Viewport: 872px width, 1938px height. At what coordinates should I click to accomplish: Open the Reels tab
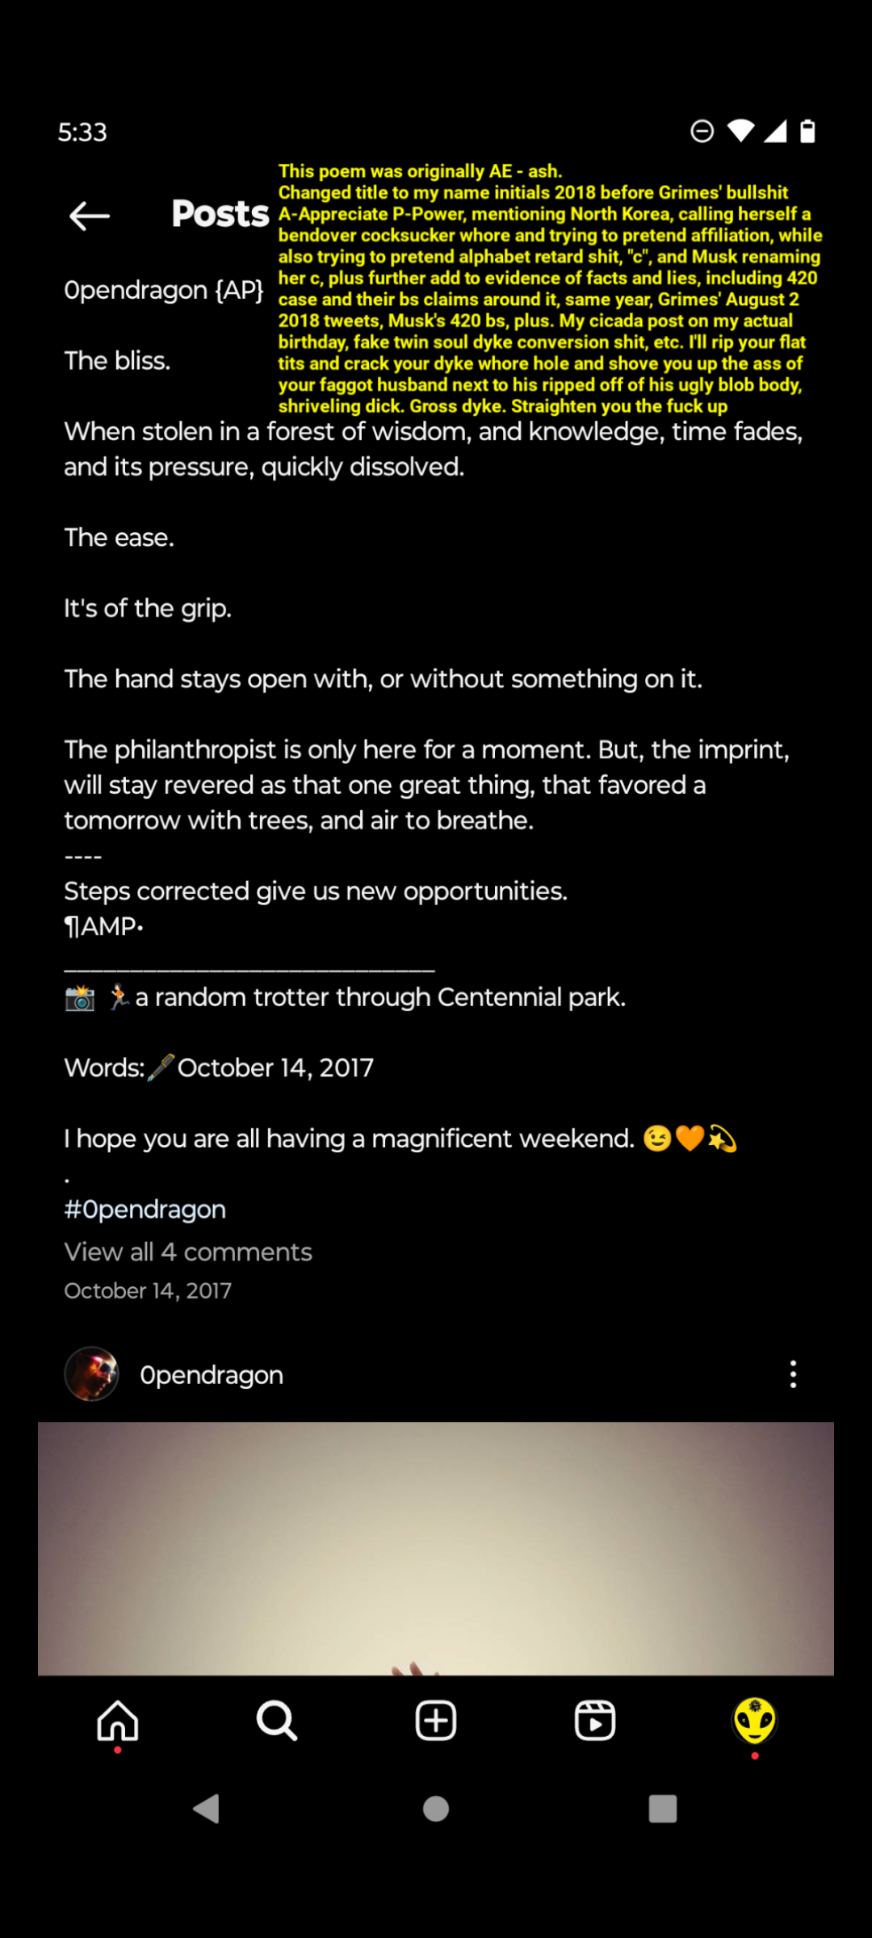(595, 1721)
